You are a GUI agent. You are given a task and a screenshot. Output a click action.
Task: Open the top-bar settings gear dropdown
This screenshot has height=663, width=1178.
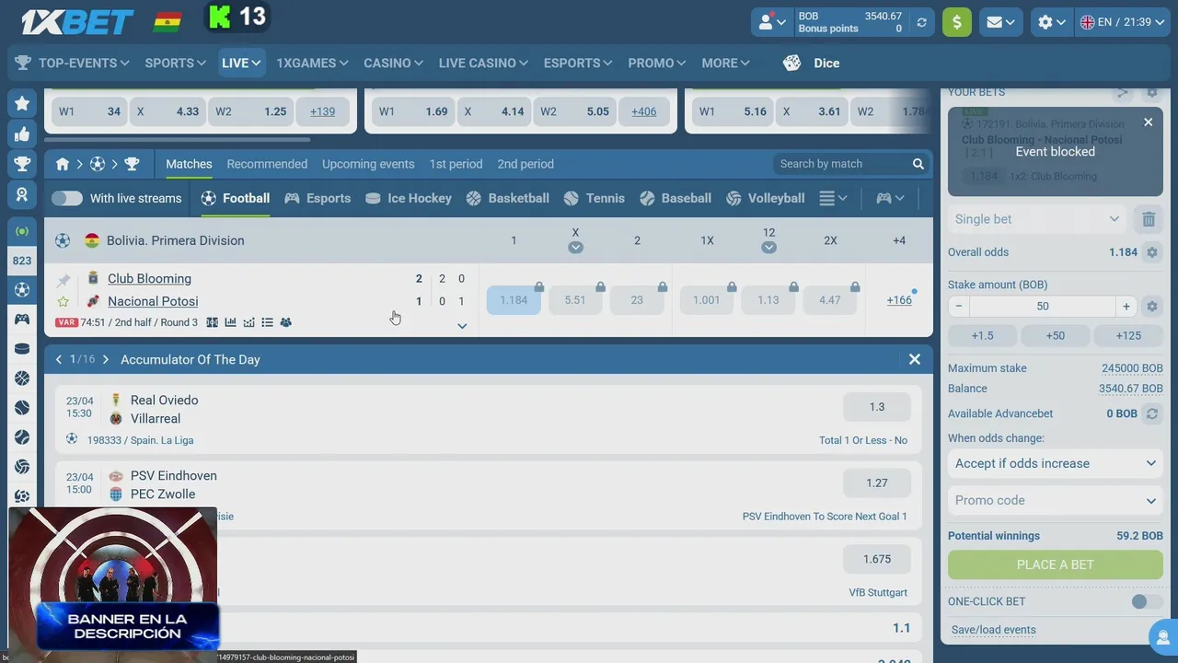[x=1051, y=22]
